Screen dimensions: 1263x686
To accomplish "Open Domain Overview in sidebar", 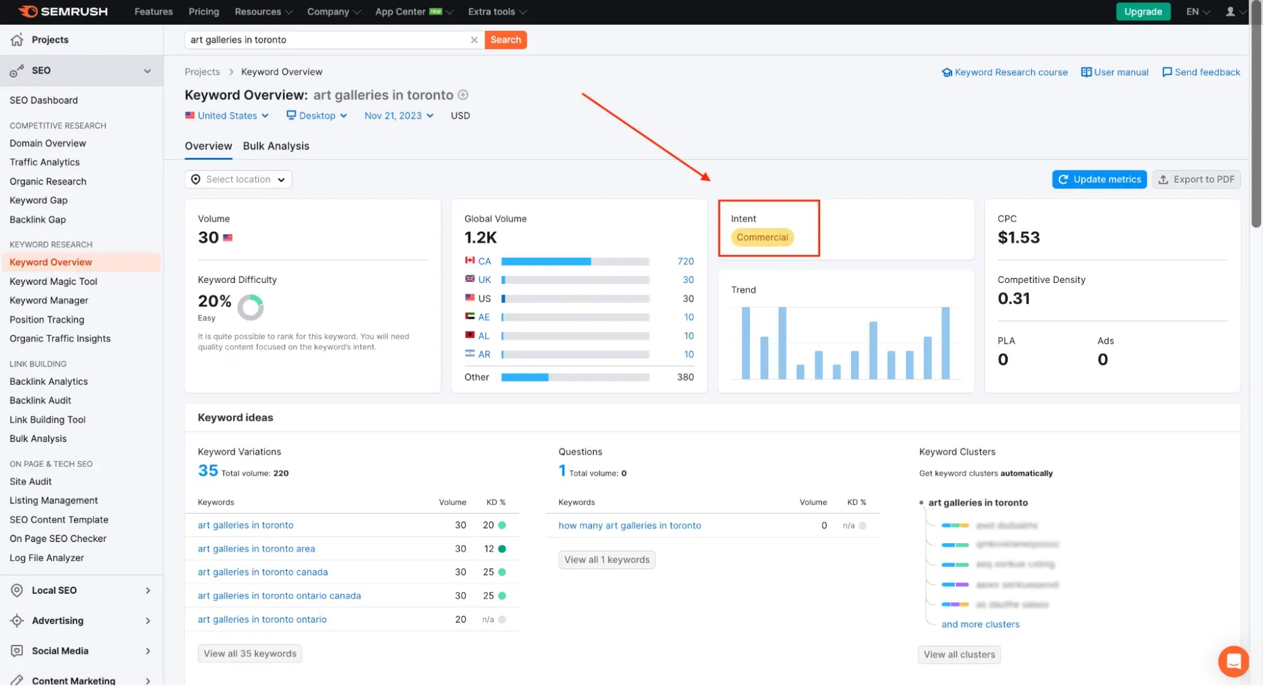I will [x=47, y=143].
